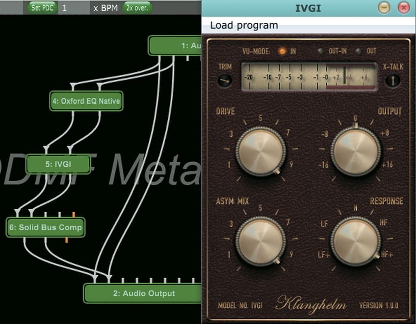Click the VERSION 1.0.0 text
The height and width of the screenshot is (324, 416).
click(379, 305)
